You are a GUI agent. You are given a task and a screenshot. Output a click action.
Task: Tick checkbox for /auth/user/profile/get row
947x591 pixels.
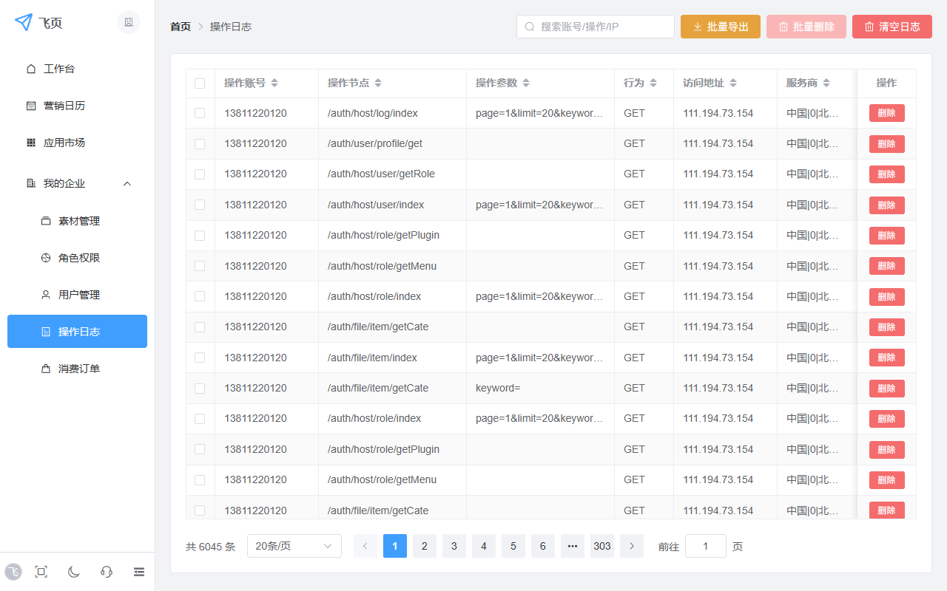click(x=200, y=144)
